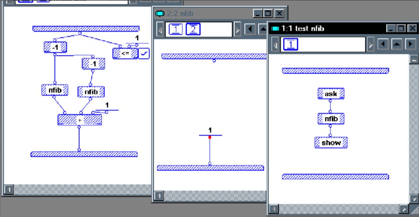The image size is (419, 217).
Task: Click scroll-left arrow at bottom of 2:2 nfib window
Action: pyautogui.click(x=159, y=196)
